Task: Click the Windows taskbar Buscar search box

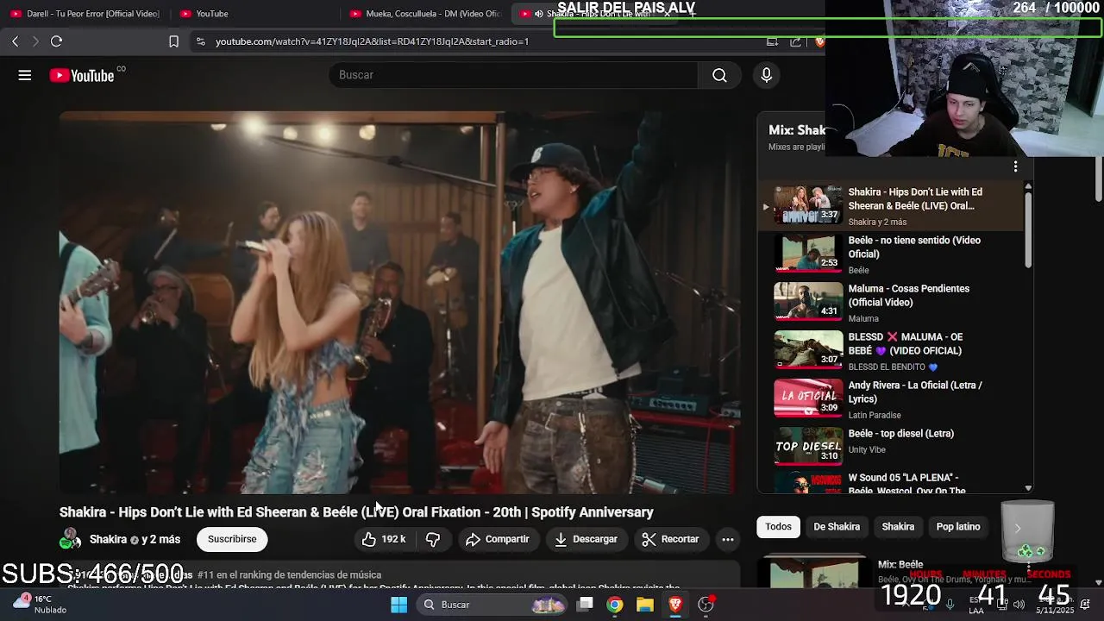Action: point(492,605)
